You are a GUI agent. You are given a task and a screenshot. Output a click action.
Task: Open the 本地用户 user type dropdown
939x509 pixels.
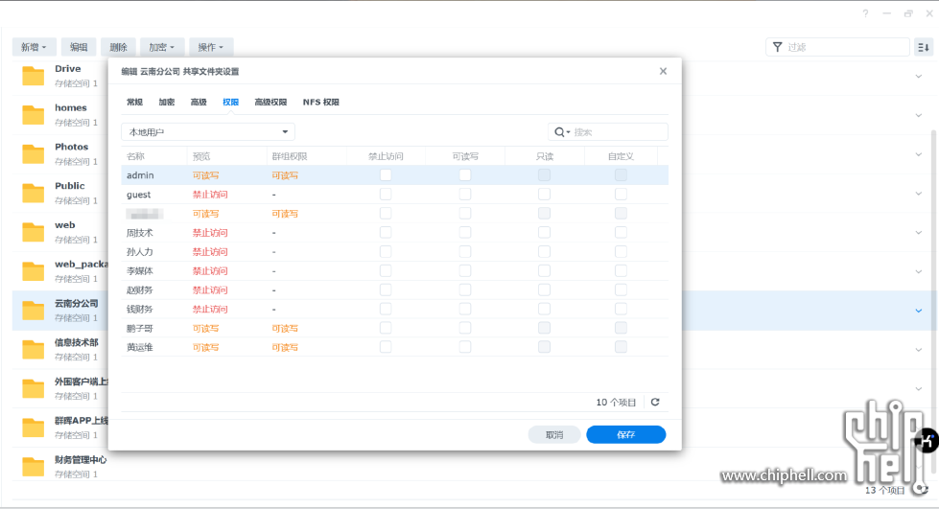[x=208, y=131]
